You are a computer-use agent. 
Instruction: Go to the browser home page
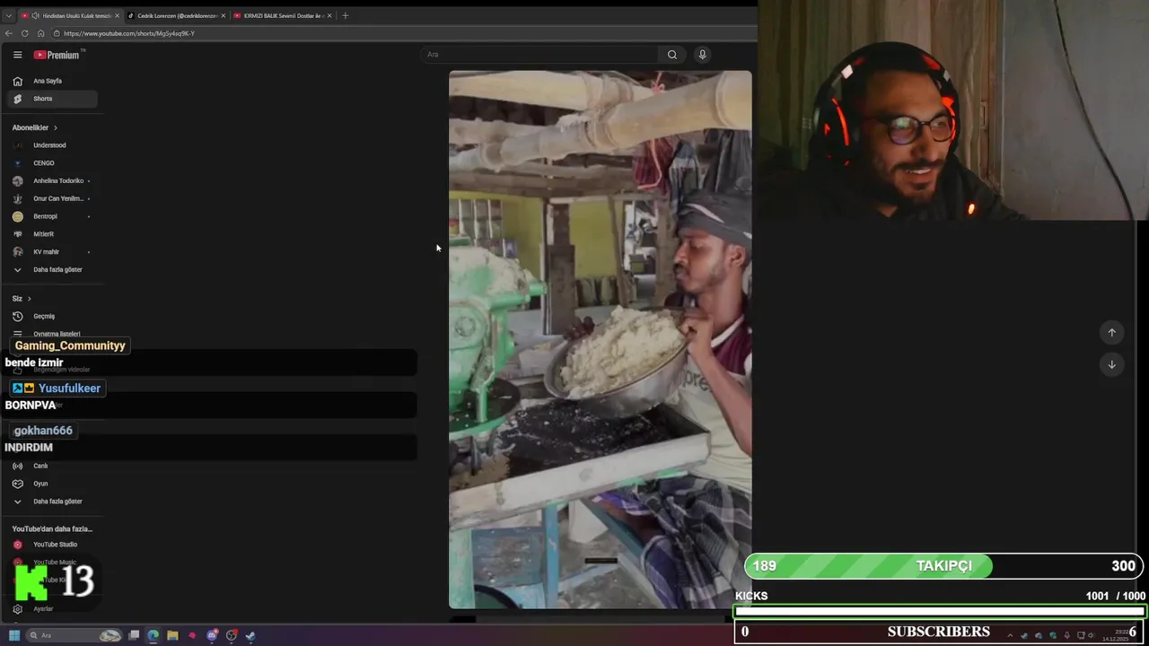[40, 33]
